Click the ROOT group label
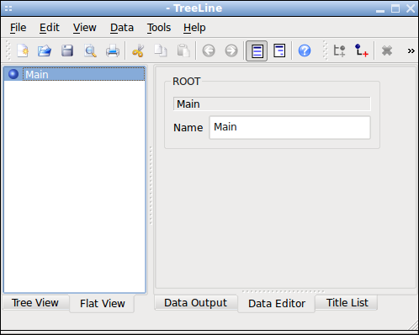Screen dimensions: 419x335 186,82
